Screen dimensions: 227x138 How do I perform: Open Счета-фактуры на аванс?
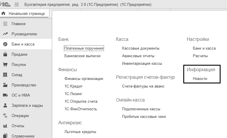pos(143,86)
